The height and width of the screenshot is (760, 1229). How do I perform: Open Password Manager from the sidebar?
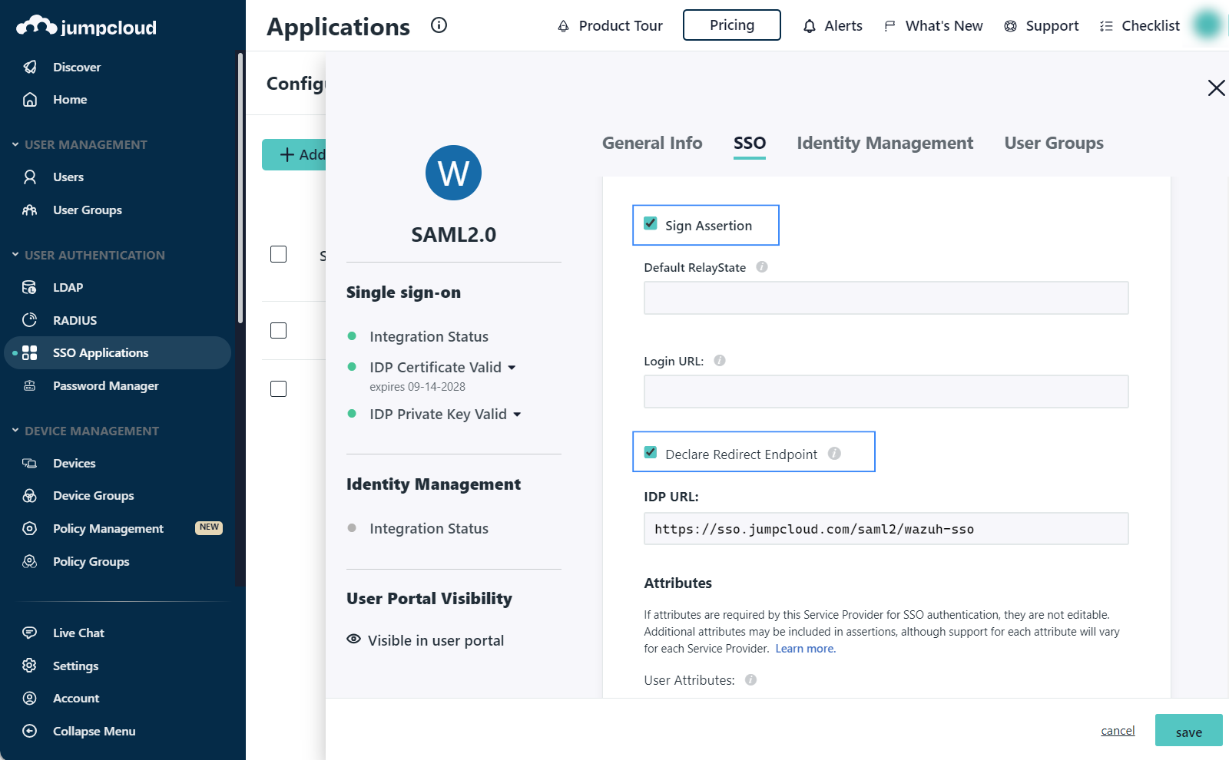pos(105,386)
